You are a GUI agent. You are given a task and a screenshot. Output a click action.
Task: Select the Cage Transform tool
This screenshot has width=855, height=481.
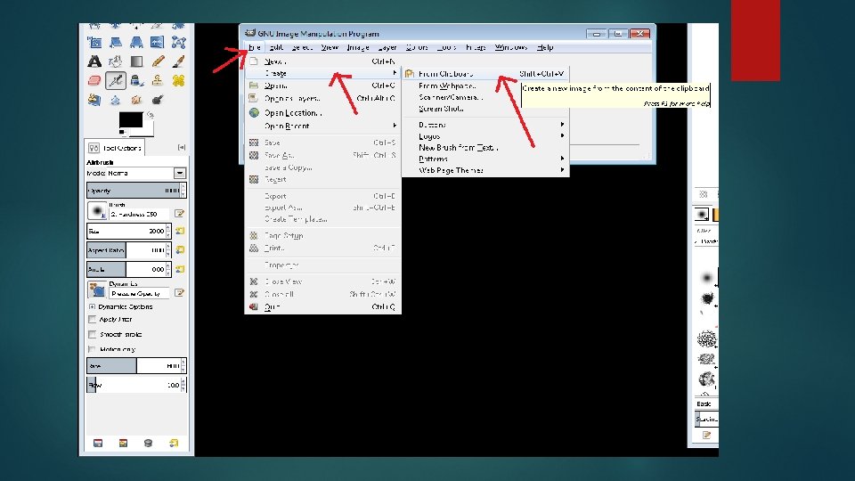(178, 42)
